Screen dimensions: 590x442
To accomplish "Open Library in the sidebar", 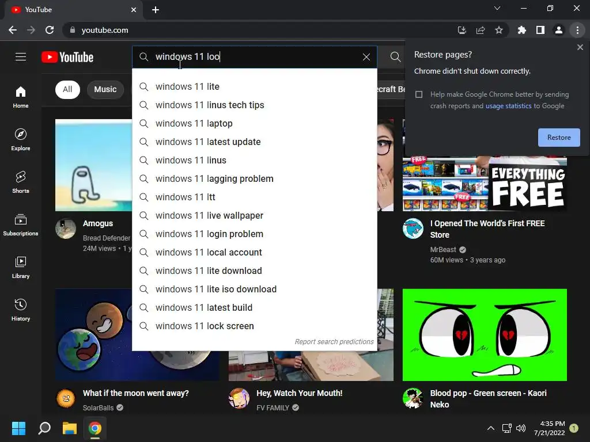I will pos(21,267).
